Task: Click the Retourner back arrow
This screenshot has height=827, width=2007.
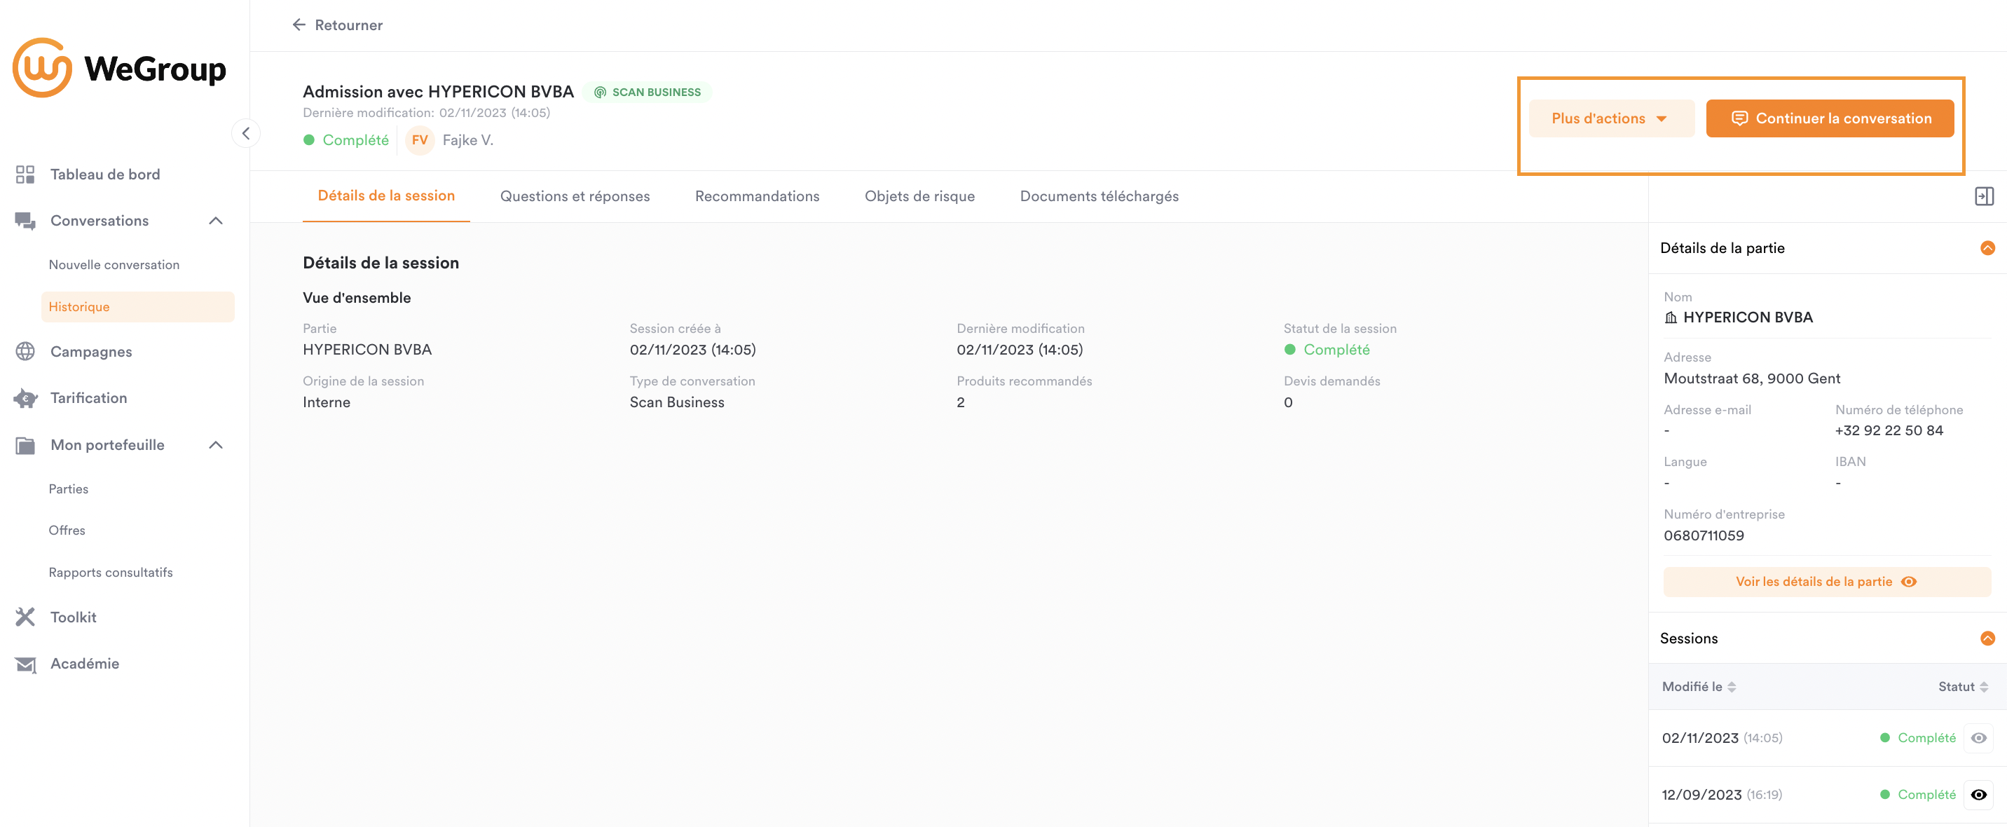Action: pyautogui.click(x=299, y=25)
